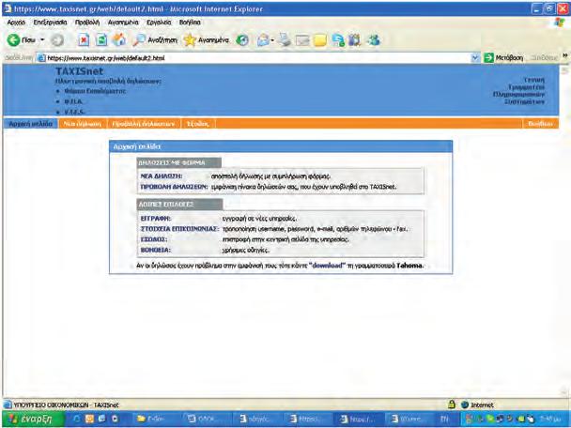Click the grey Edit document toolbar icon
Image resolution: width=571 pixels, height=428 pixels.
click(x=302, y=40)
